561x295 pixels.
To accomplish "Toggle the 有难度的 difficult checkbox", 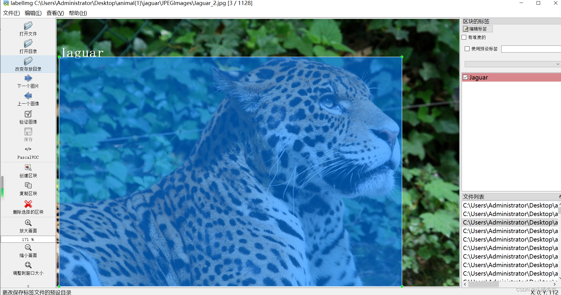I will coord(464,37).
